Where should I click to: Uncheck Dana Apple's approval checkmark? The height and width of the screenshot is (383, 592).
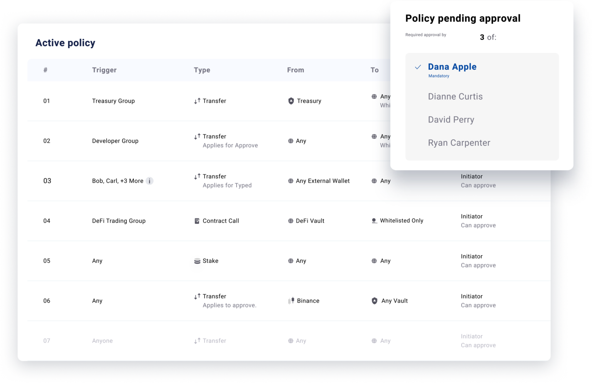[x=418, y=67]
